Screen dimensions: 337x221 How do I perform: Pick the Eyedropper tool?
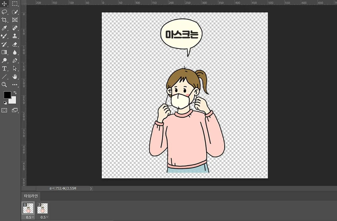[4, 28]
